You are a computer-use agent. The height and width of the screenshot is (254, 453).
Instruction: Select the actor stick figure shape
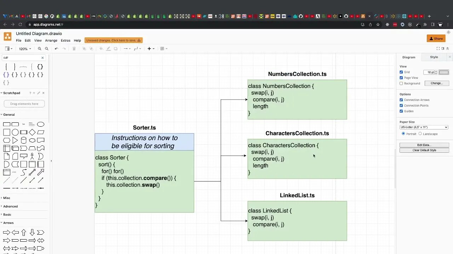click(32, 156)
